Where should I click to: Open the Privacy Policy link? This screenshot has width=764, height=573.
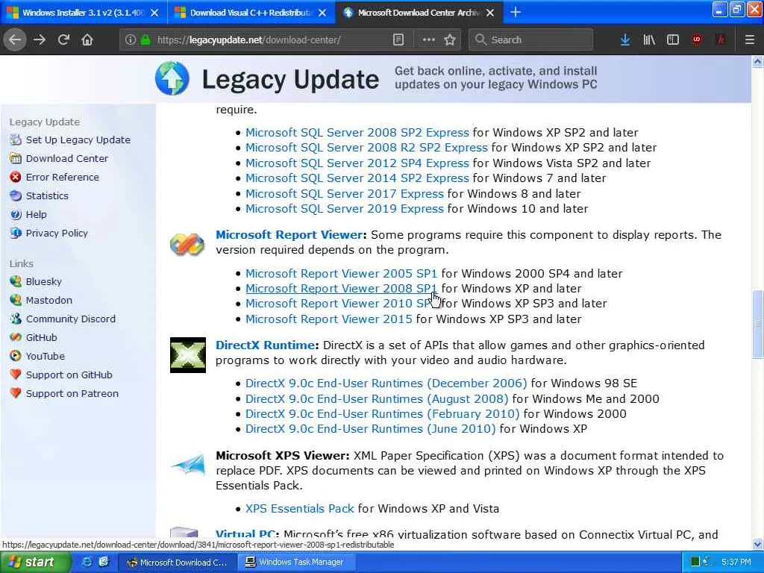(57, 233)
